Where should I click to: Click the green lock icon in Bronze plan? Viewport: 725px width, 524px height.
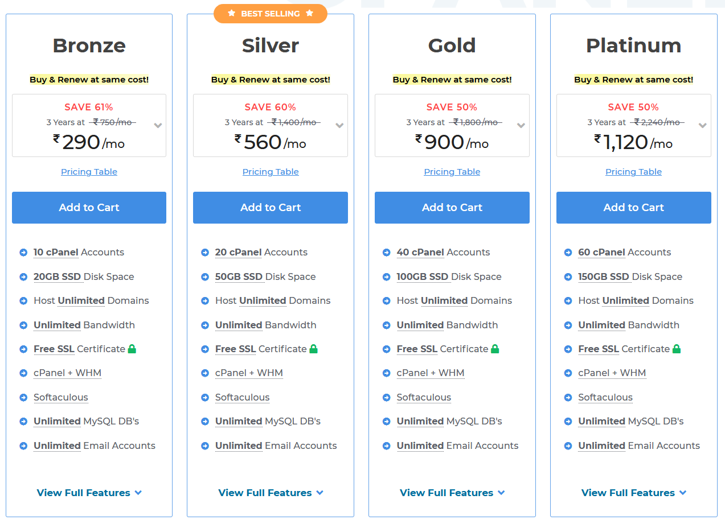point(132,349)
